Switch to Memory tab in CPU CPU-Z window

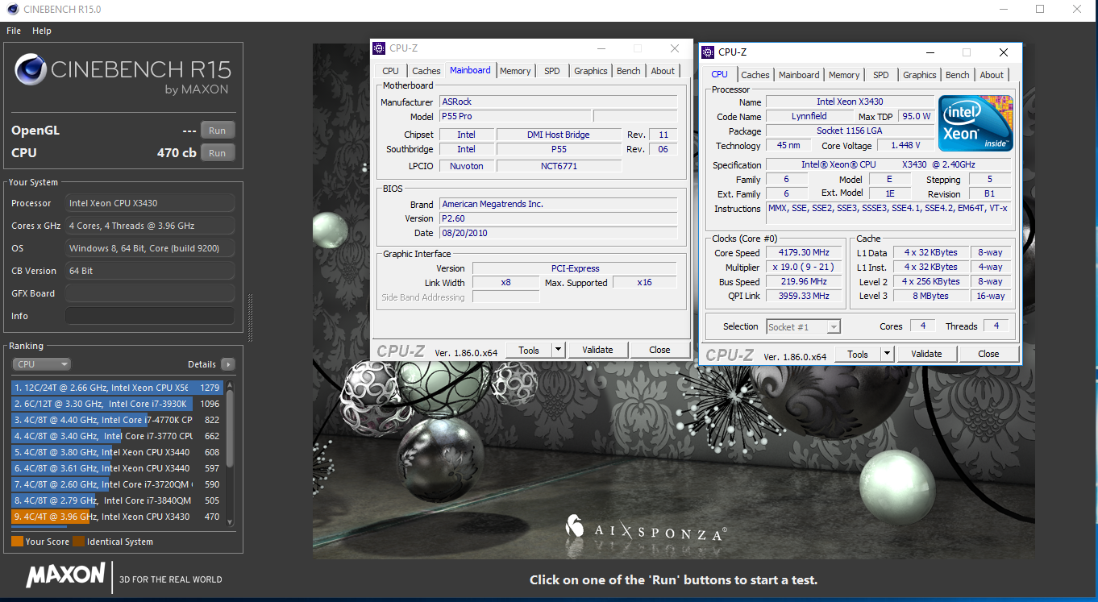point(844,75)
